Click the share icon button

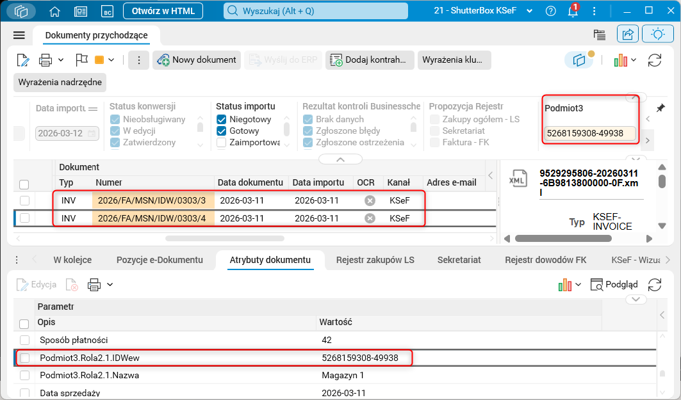click(x=628, y=35)
